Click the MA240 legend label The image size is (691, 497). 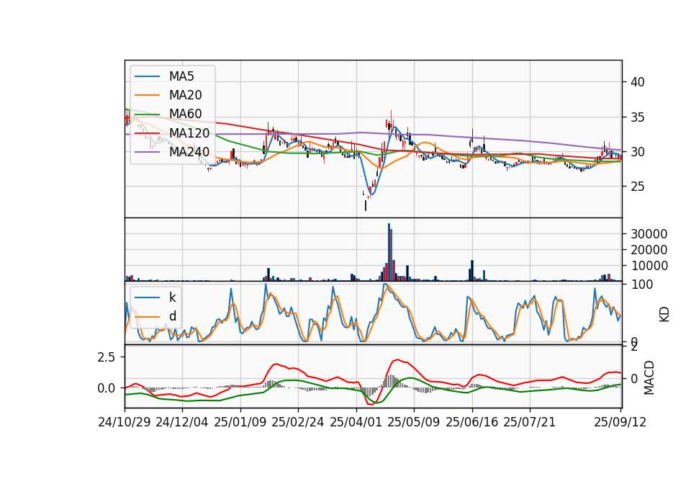(x=189, y=152)
